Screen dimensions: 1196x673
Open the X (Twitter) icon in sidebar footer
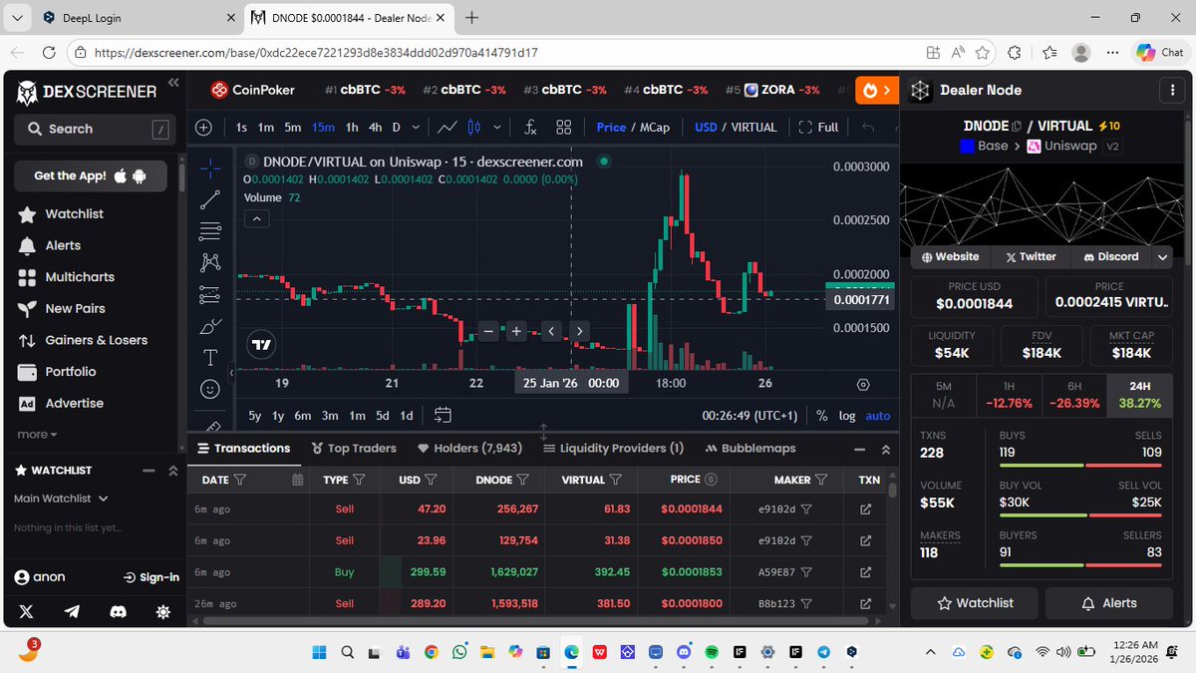tap(26, 610)
